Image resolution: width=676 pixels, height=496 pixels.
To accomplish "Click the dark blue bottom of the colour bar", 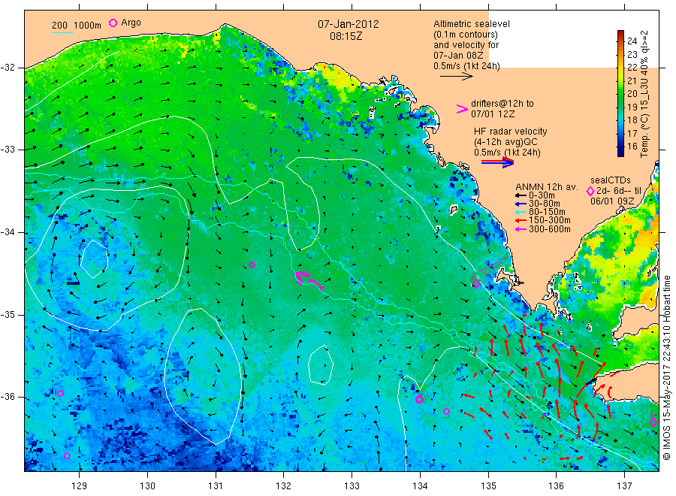I will (620, 152).
